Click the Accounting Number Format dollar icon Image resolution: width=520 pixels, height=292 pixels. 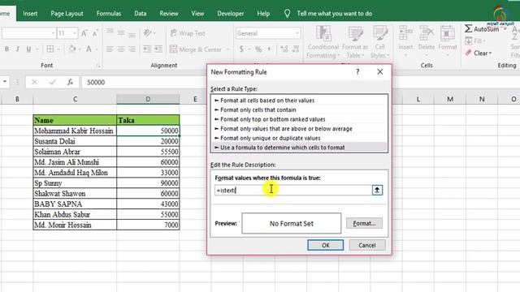pyautogui.click(x=241, y=49)
